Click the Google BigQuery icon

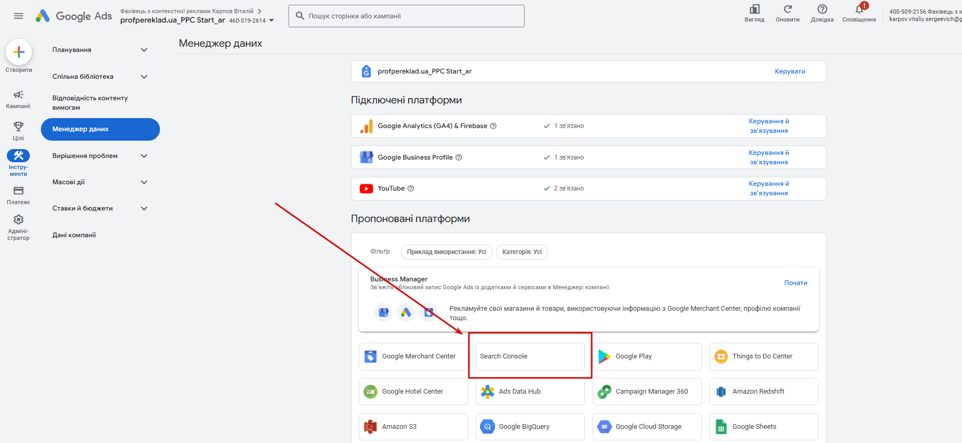[x=487, y=427]
